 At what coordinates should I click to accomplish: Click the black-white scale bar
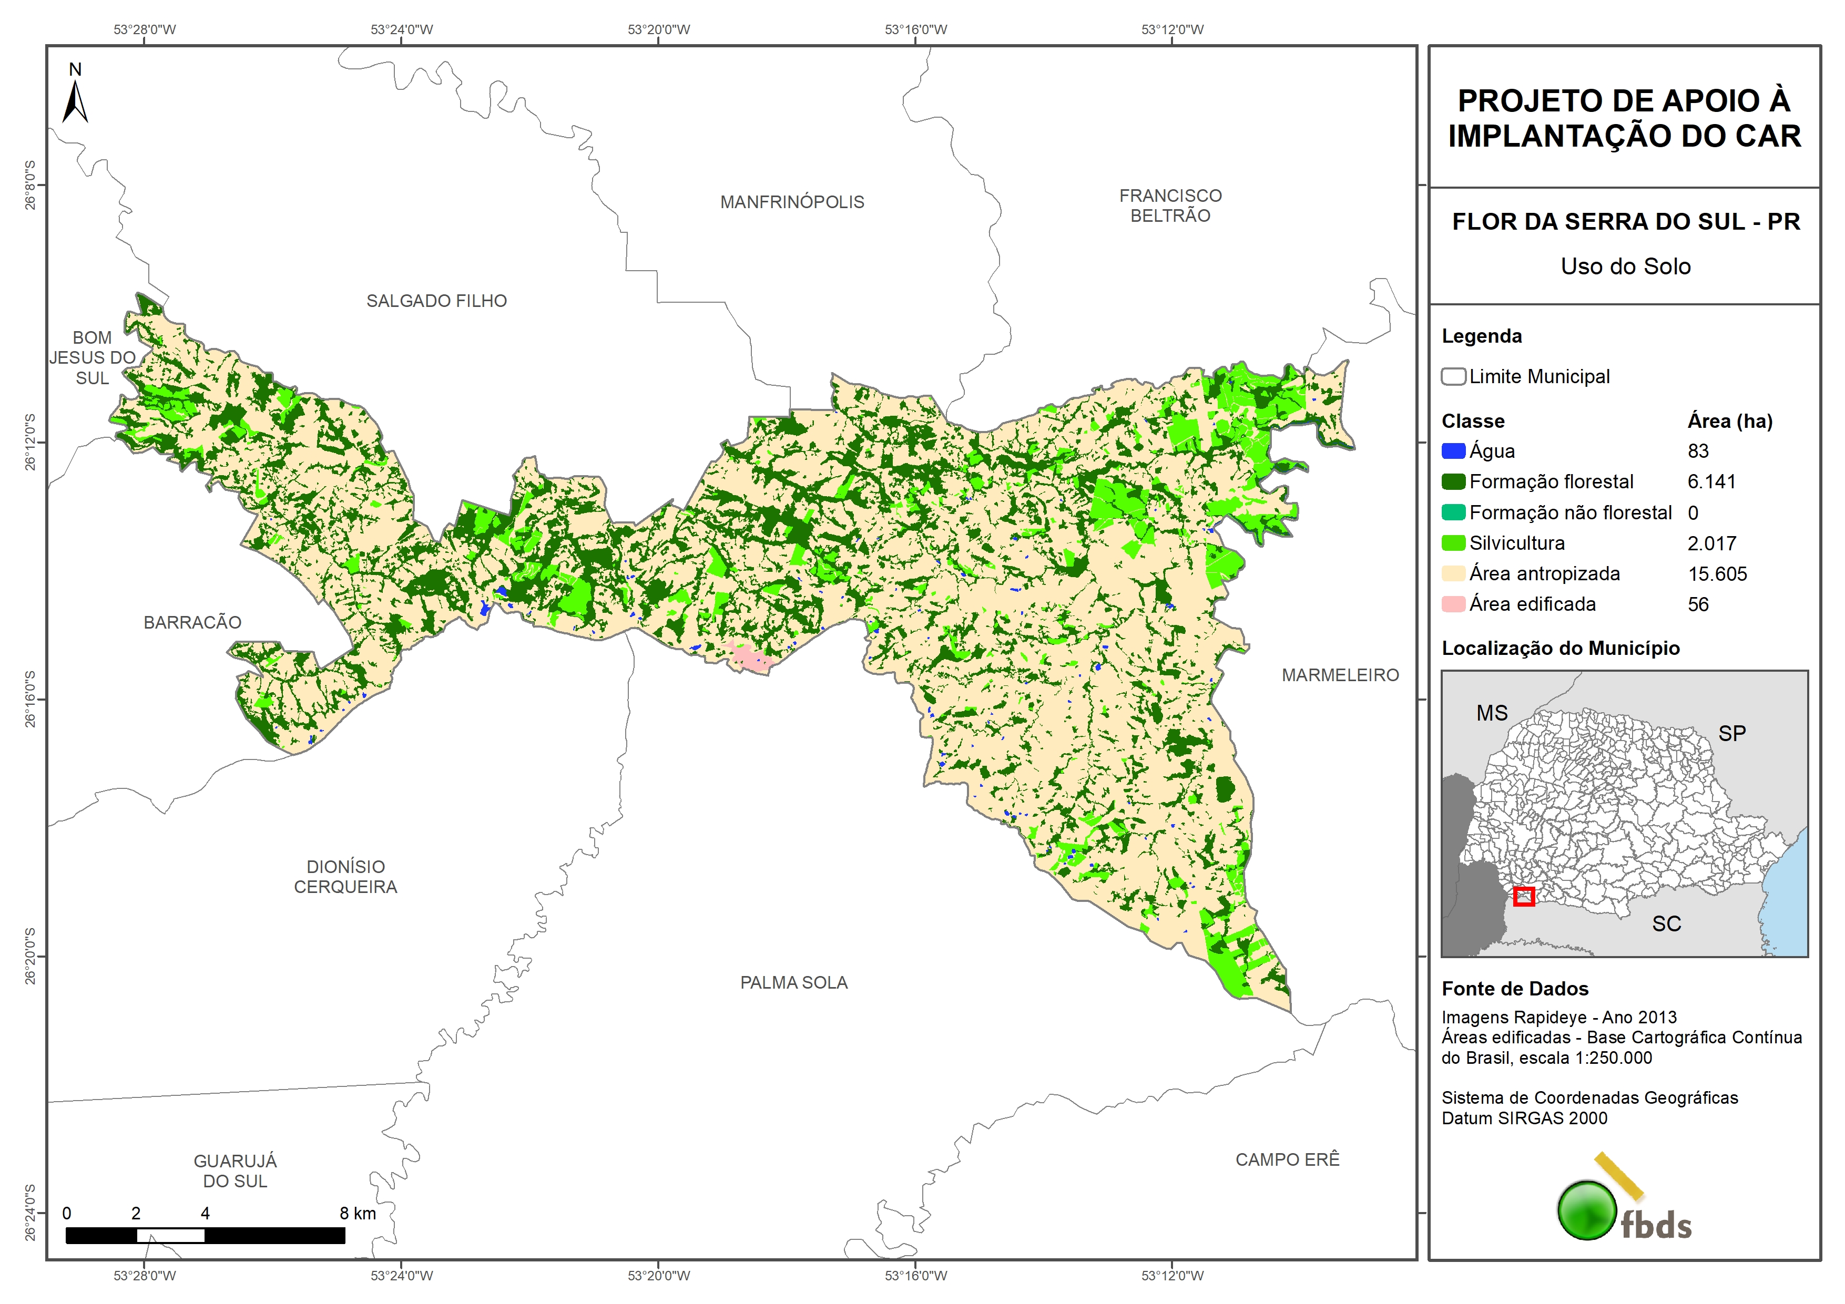click(x=205, y=1236)
